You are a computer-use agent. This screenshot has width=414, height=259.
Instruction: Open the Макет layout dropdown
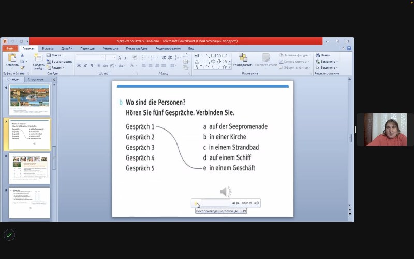click(56, 55)
